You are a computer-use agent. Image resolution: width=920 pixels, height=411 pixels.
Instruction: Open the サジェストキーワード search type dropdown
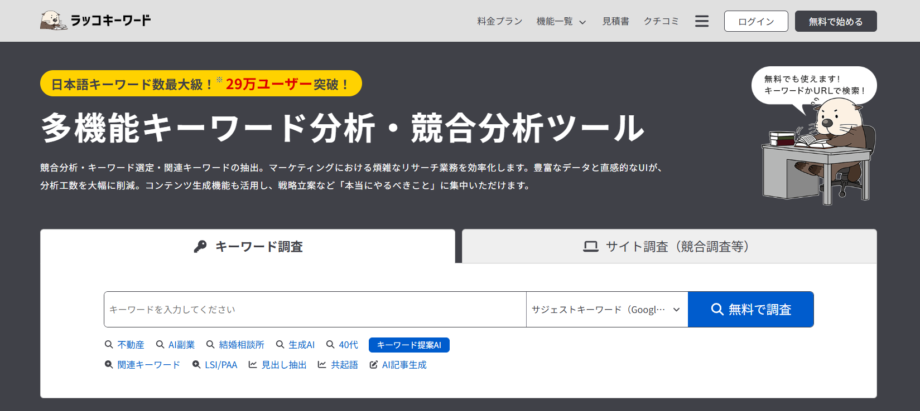[x=606, y=310]
